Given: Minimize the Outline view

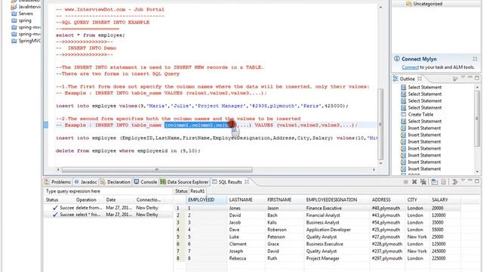Looking at the screenshot, I should pyautogui.click(x=470, y=78).
